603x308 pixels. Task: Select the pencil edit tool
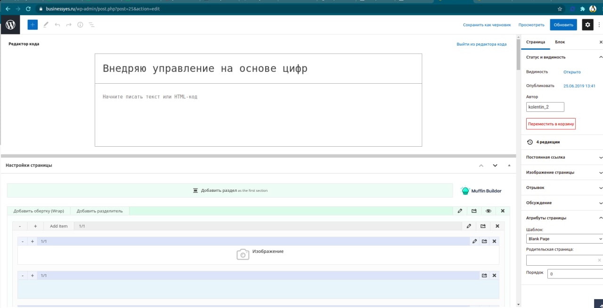46,25
